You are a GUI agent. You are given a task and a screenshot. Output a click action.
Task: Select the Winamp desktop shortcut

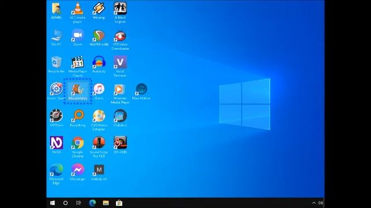[99, 9]
